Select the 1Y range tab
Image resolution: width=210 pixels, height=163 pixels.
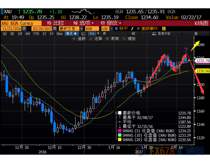tap(44, 34)
